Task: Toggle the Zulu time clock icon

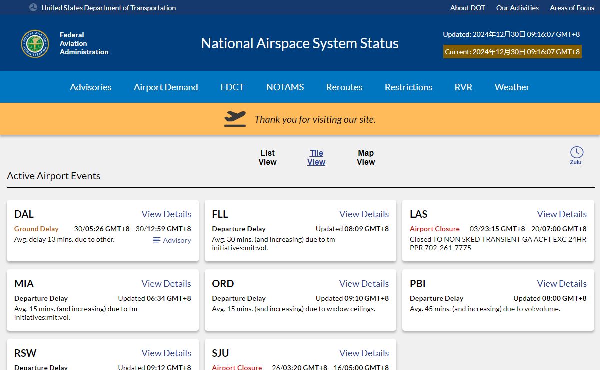Action: coord(576,155)
